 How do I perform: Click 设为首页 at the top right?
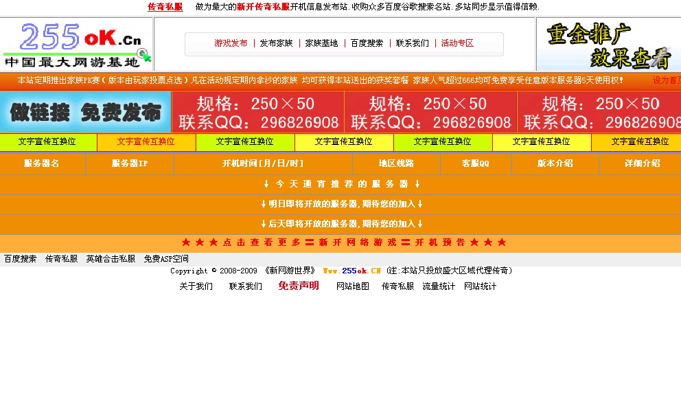point(667,80)
